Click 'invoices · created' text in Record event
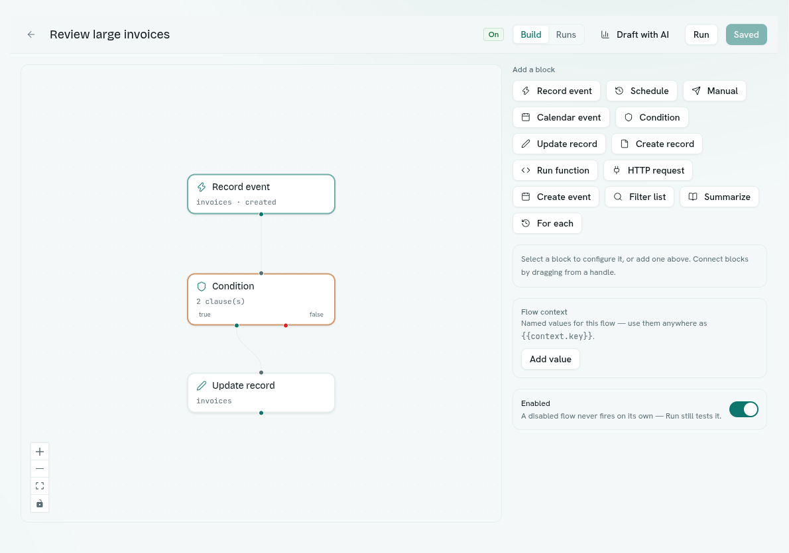 236,202
